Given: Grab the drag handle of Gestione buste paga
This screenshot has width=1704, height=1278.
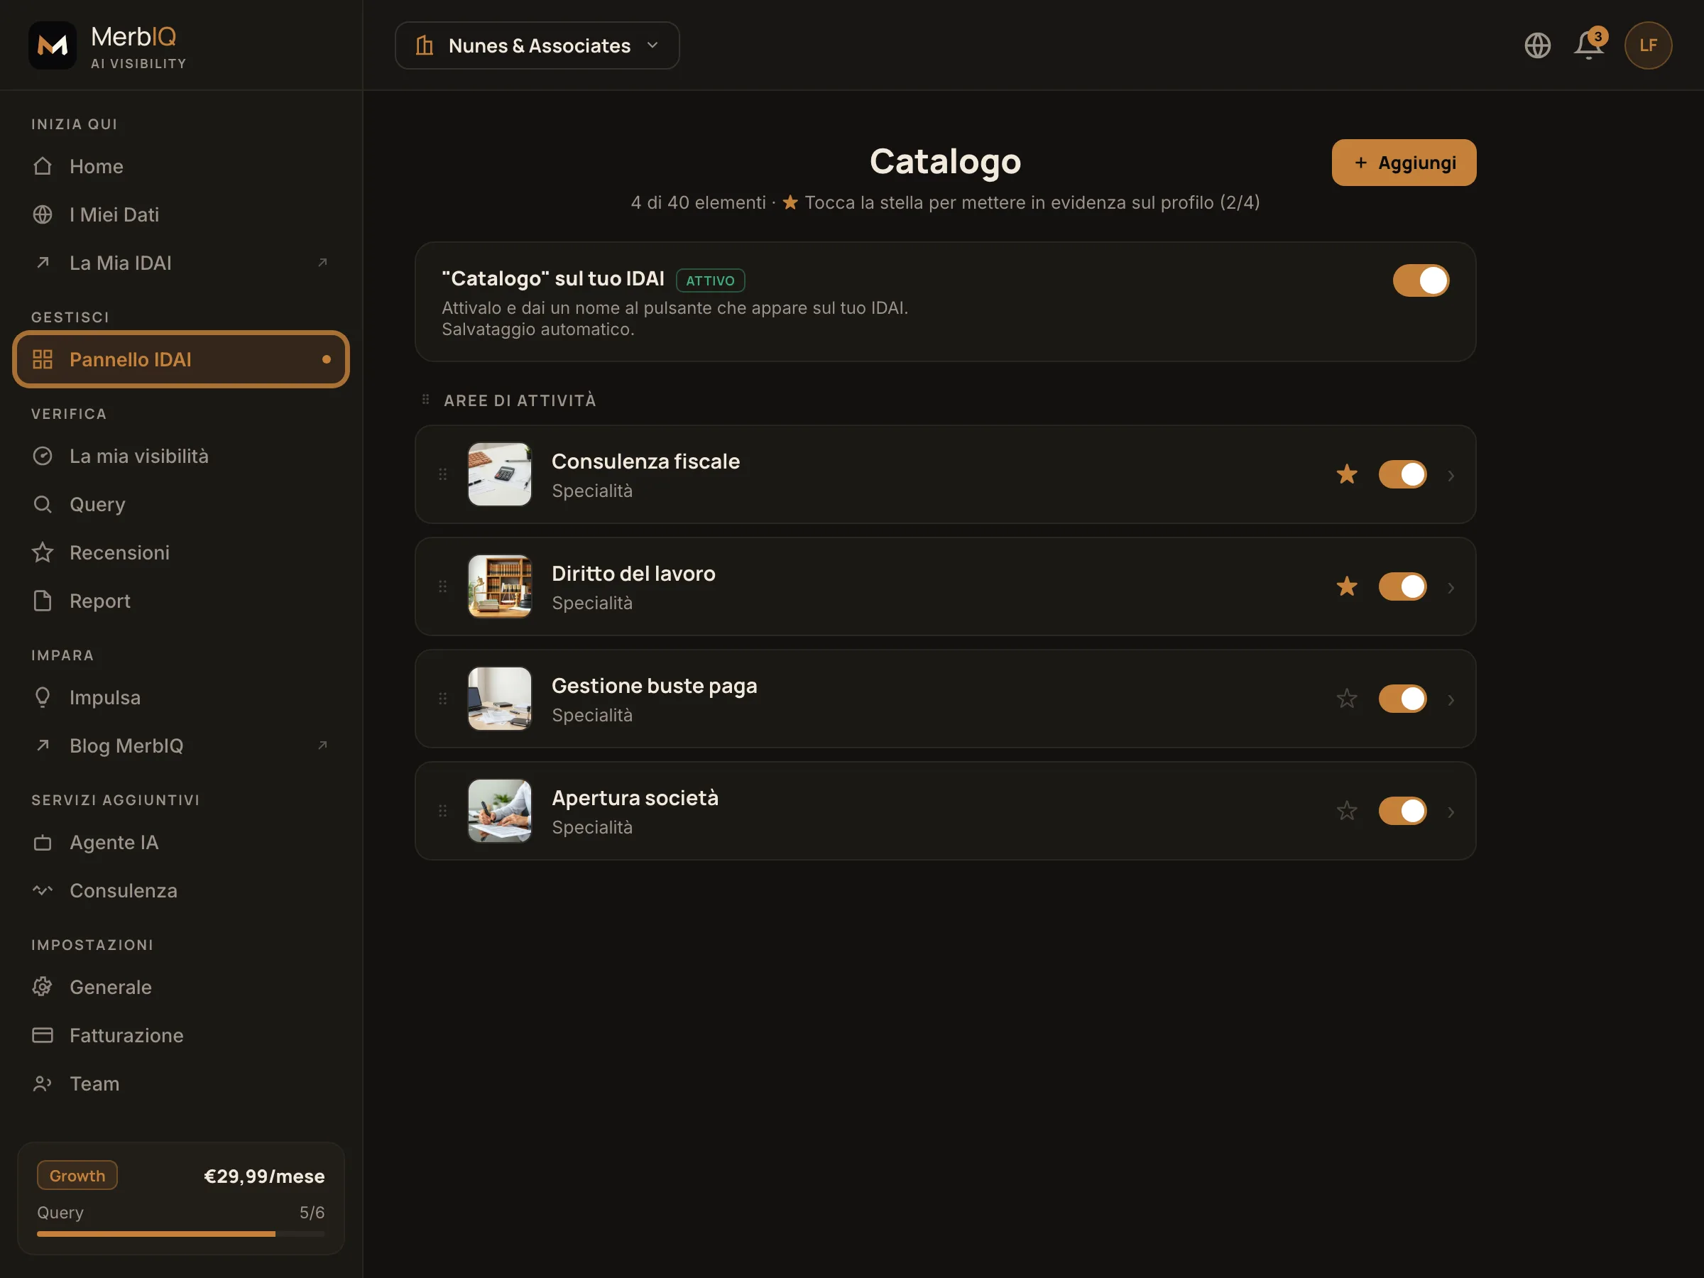Looking at the screenshot, I should pyautogui.click(x=443, y=699).
